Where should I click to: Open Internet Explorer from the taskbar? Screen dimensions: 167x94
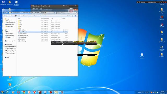[x=8, y=92]
